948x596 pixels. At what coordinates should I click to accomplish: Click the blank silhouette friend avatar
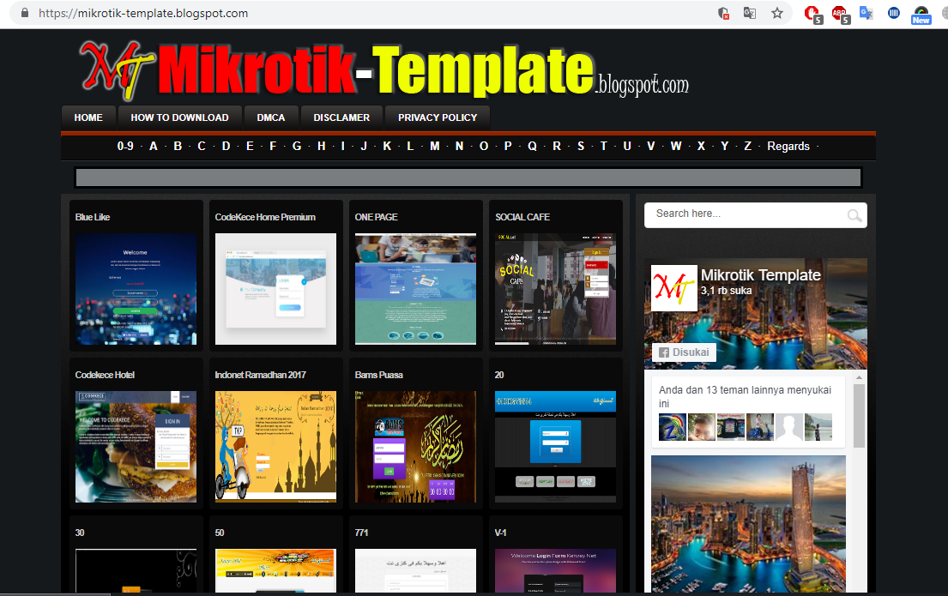click(x=788, y=427)
